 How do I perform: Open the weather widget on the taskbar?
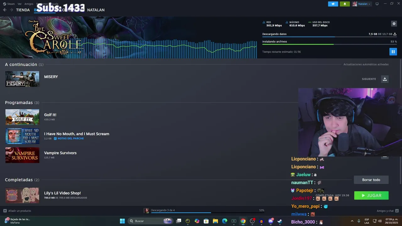point(17,221)
